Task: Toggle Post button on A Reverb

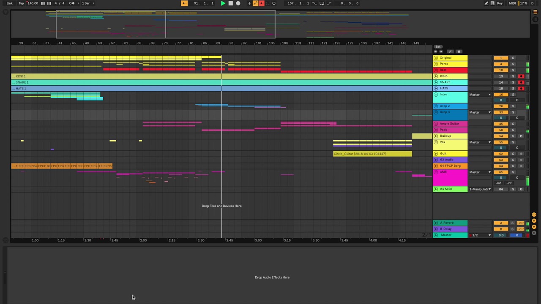Action: click(x=520, y=223)
